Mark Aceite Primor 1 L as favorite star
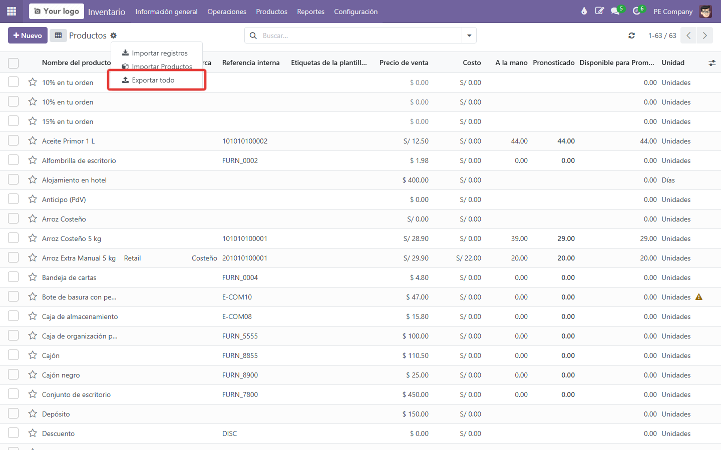Viewport: 721px width, 450px height. pyautogui.click(x=33, y=141)
